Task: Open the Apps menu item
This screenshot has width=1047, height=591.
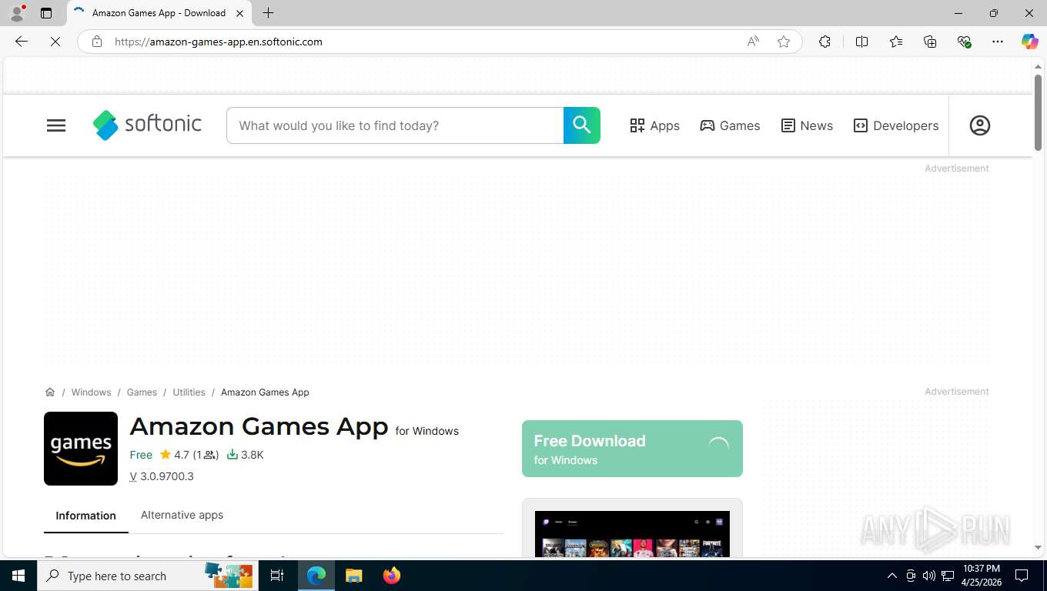Action: point(654,125)
